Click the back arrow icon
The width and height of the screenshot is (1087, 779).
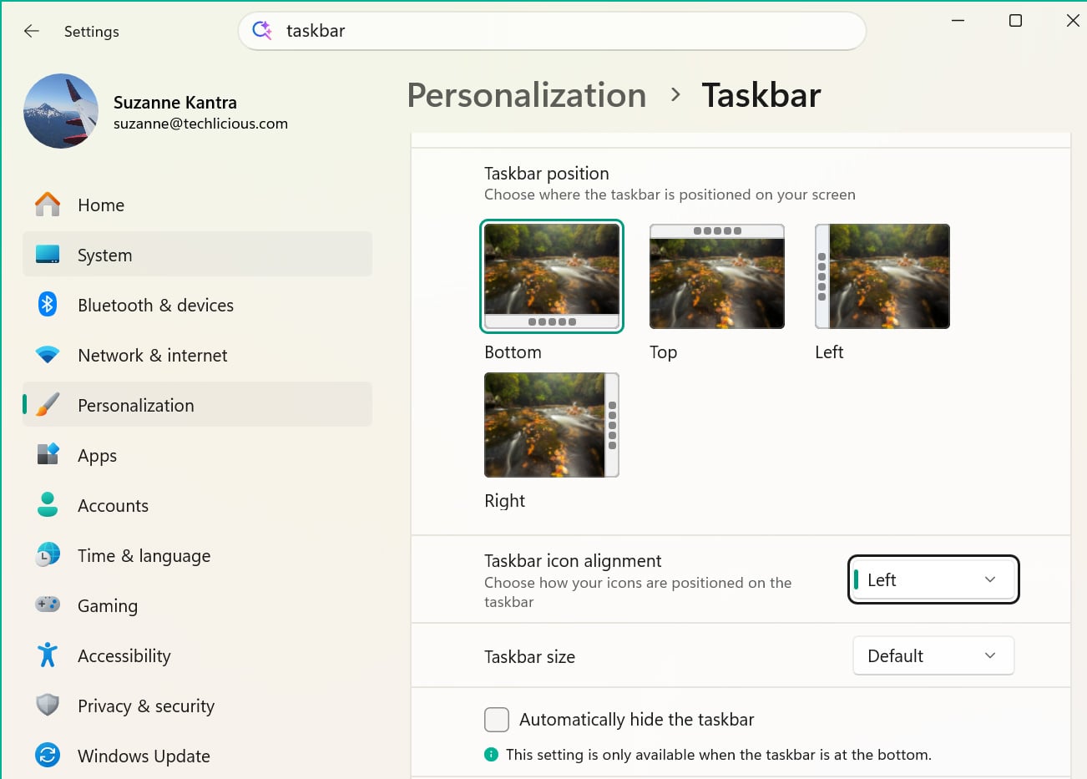(x=32, y=31)
